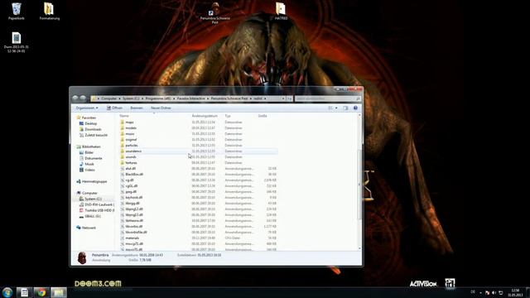Click the taskbar clock showing 12:58
The image size is (530, 298).
[x=515, y=292]
